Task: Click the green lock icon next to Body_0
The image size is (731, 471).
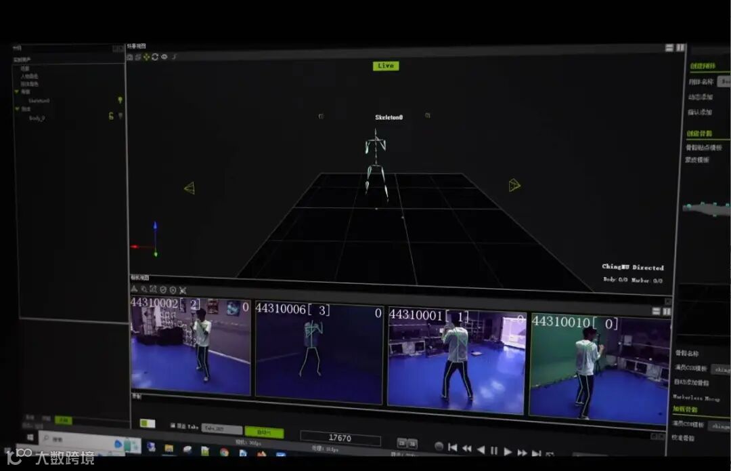Action: [111, 116]
